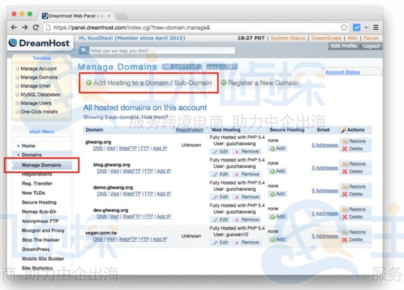This screenshot has width=404, height=290.
Task: Open New TLDs menu item
Action: tap(33, 193)
